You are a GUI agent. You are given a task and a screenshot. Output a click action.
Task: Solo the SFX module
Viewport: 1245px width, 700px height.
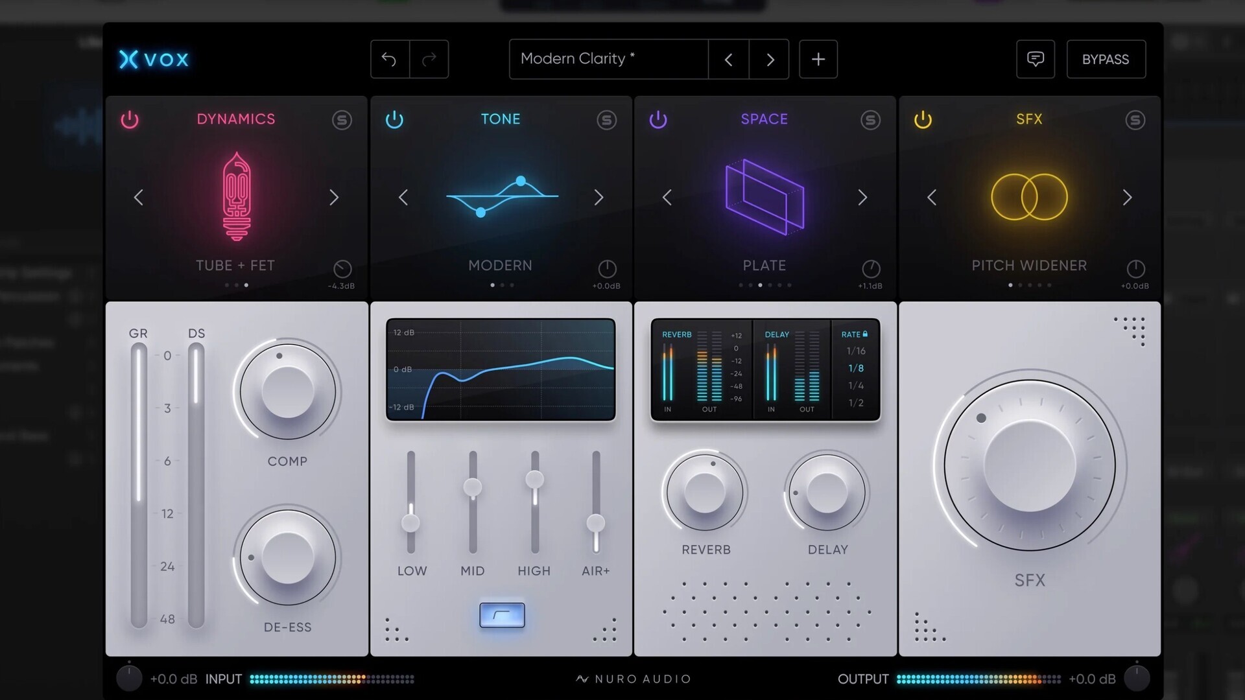point(1135,120)
